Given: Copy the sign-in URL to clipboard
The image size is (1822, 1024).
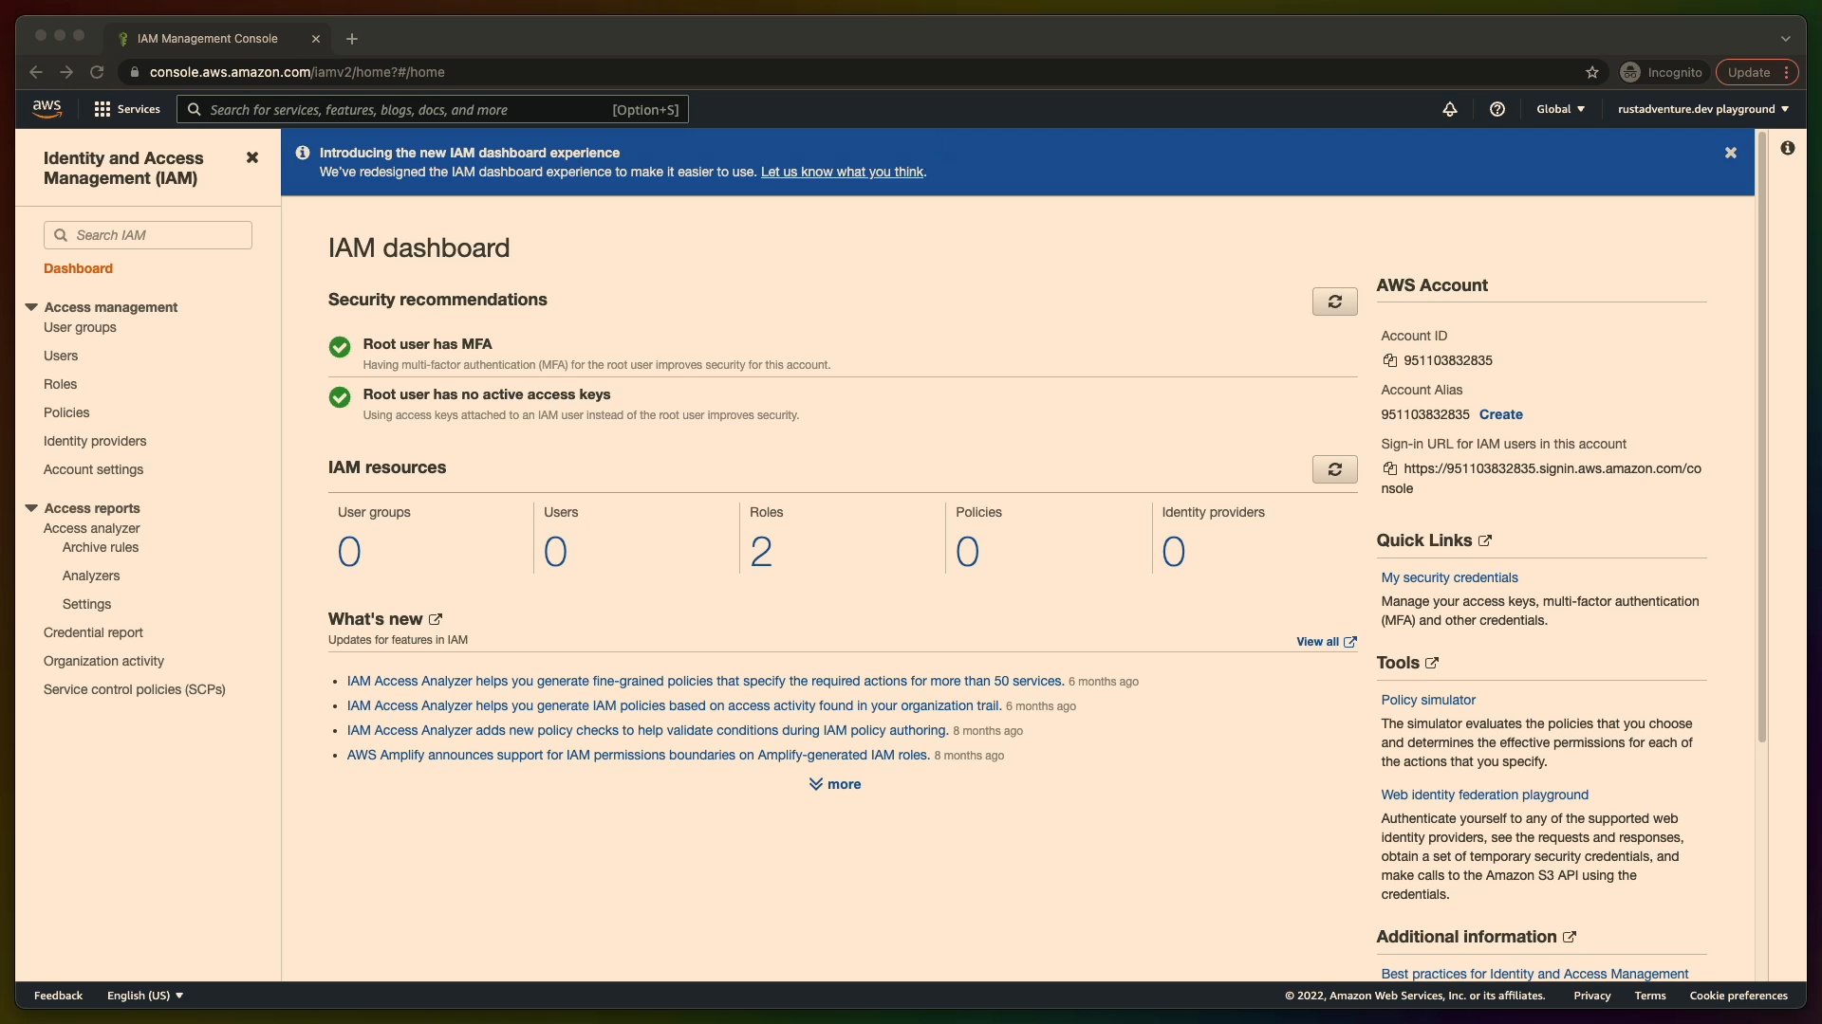Looking at the screenshot, I should point(1389,468).
